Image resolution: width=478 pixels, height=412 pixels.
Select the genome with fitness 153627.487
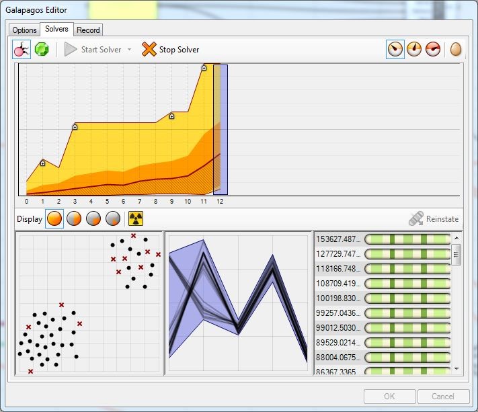pos(383,239)
